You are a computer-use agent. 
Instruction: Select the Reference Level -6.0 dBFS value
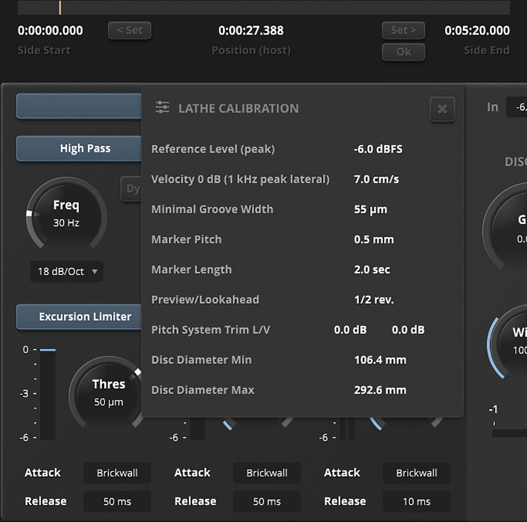tap(378, 149)
